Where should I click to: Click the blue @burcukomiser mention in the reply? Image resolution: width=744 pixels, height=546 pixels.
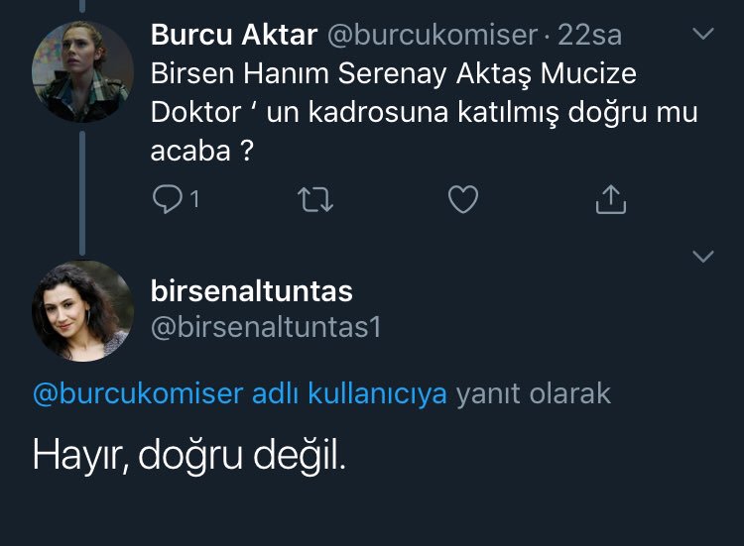click(137, 393)
